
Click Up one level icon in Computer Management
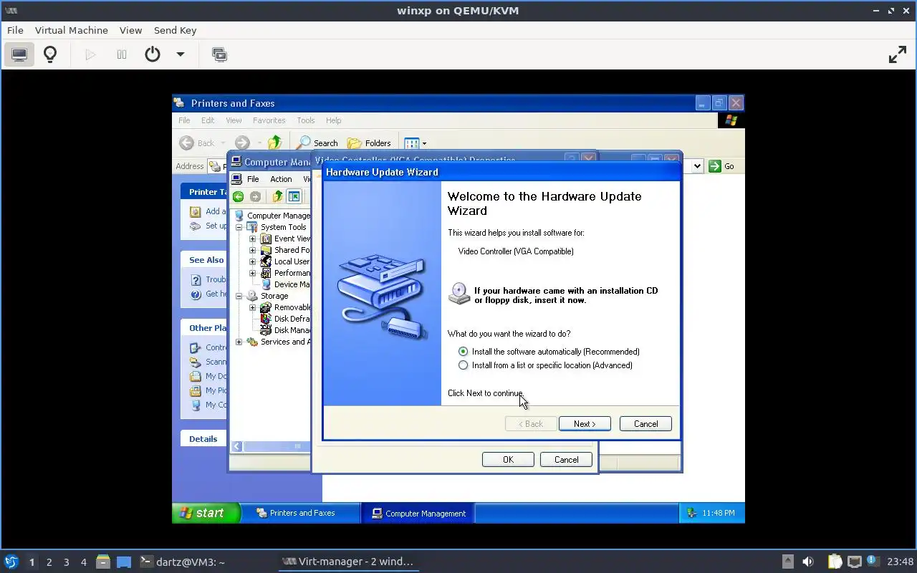pyautogui.click(x=277, y=197)
